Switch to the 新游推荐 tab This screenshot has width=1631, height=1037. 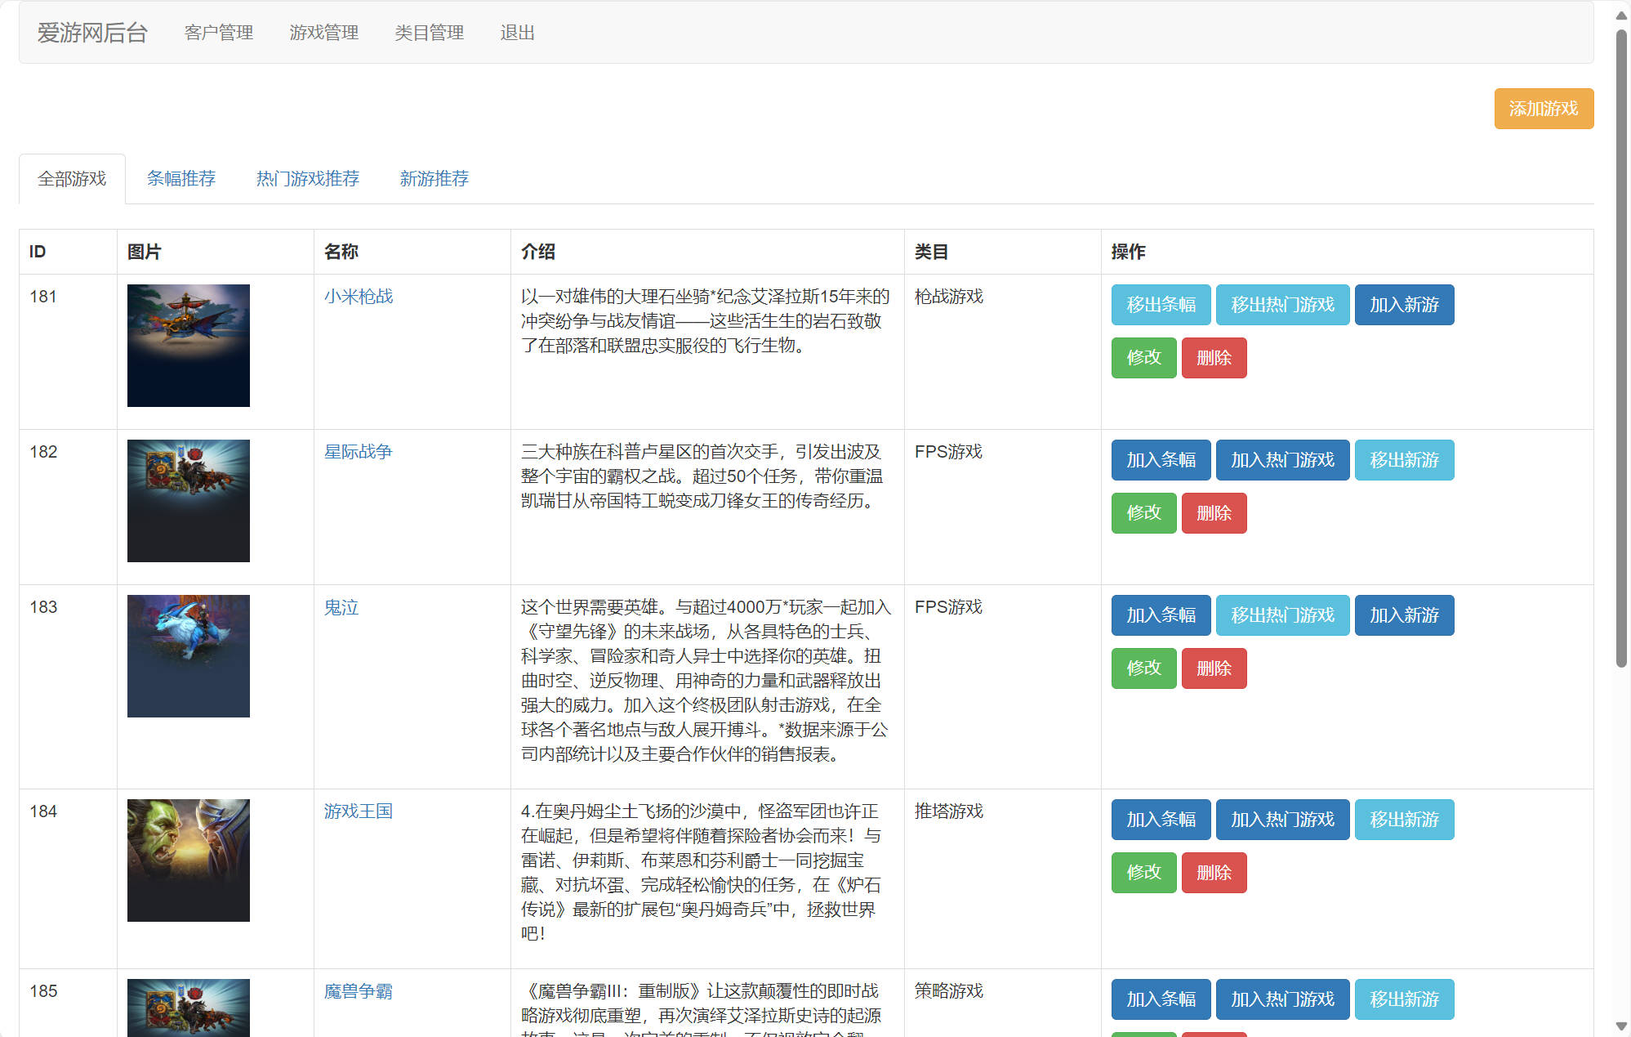click(x=434, y=178)
